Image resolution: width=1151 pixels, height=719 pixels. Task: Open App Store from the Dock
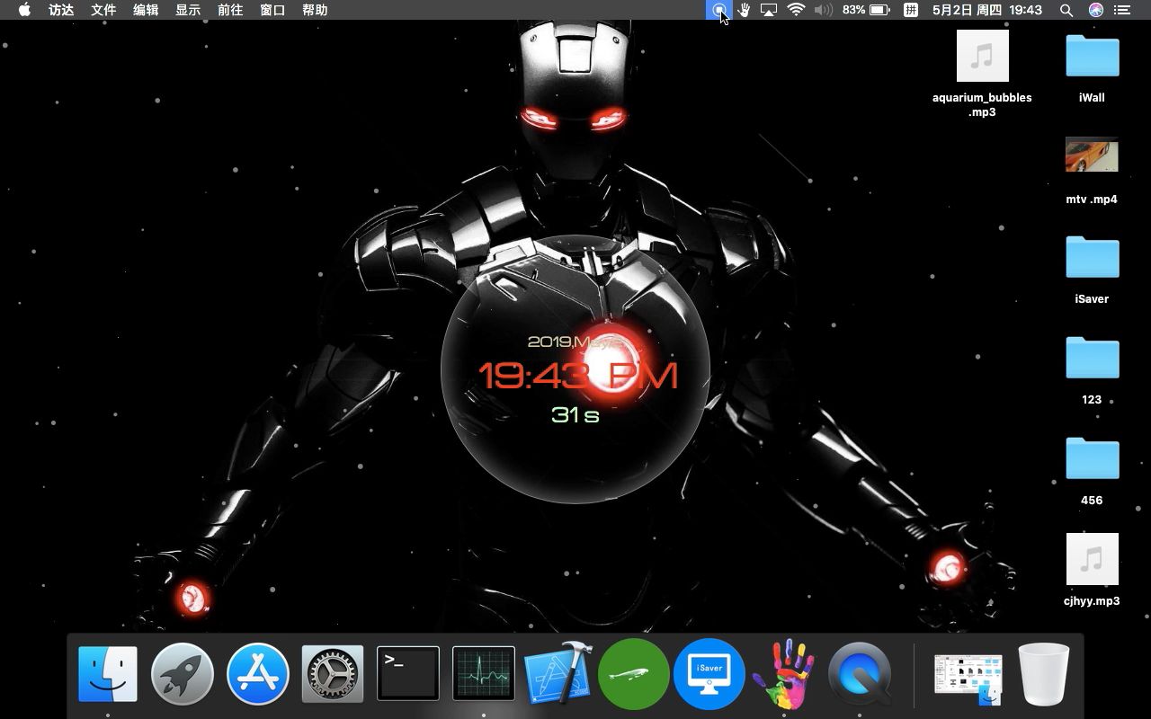point(258,674)
